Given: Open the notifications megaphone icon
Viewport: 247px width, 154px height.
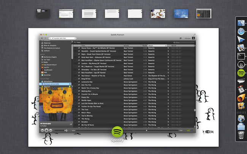Looking at the screenshot, I should click(180, 38).
